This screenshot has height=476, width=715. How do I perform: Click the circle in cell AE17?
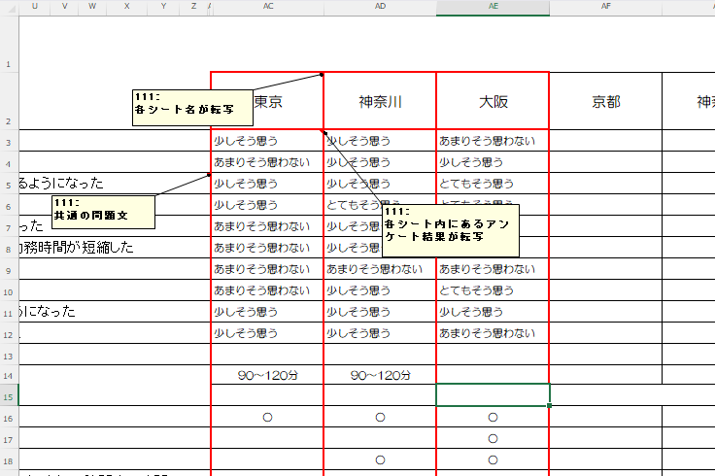(x=493, y=439)
